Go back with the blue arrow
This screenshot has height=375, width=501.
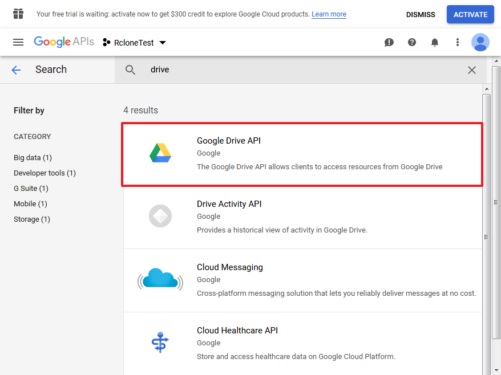(x=16, y=70)
